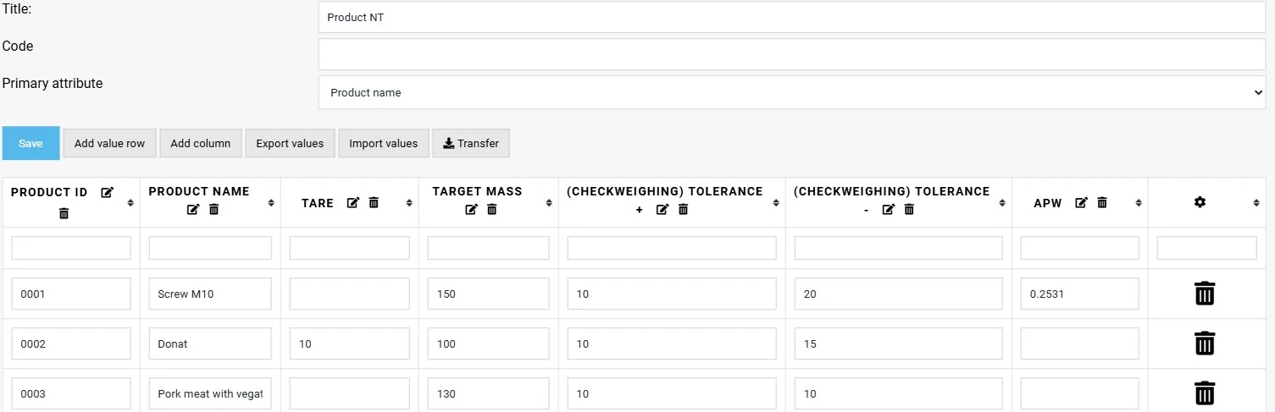Delete the PRODUCT ID column
This screenshot has height=412, width=1275.
64,213
